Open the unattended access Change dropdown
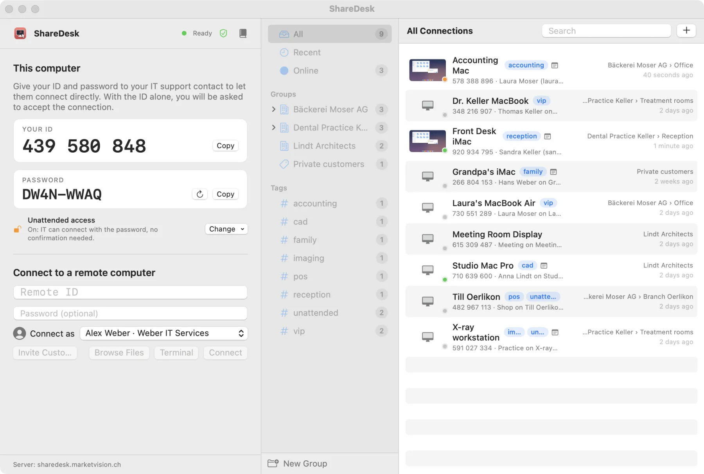The width and height of the screenshot is (704, 474). (226, 229)
